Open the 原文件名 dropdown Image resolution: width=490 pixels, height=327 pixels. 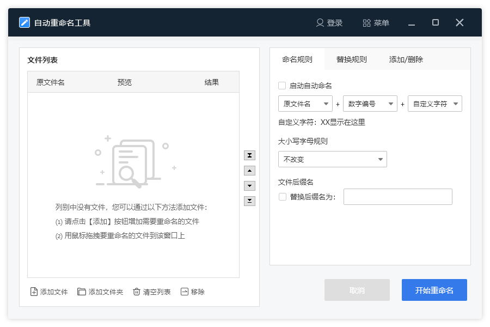tap(305, 104)
